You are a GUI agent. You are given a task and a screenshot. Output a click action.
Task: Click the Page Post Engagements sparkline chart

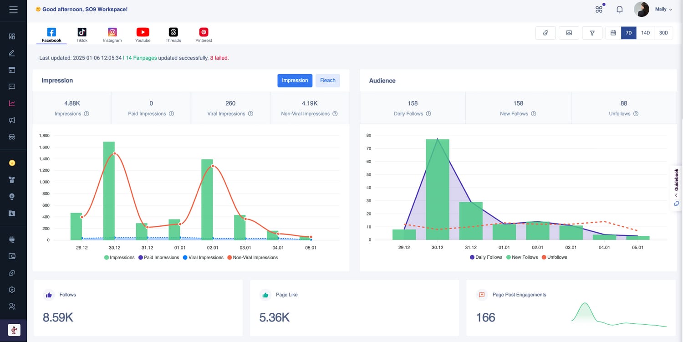pyautogui.click(x=619, y=315)
